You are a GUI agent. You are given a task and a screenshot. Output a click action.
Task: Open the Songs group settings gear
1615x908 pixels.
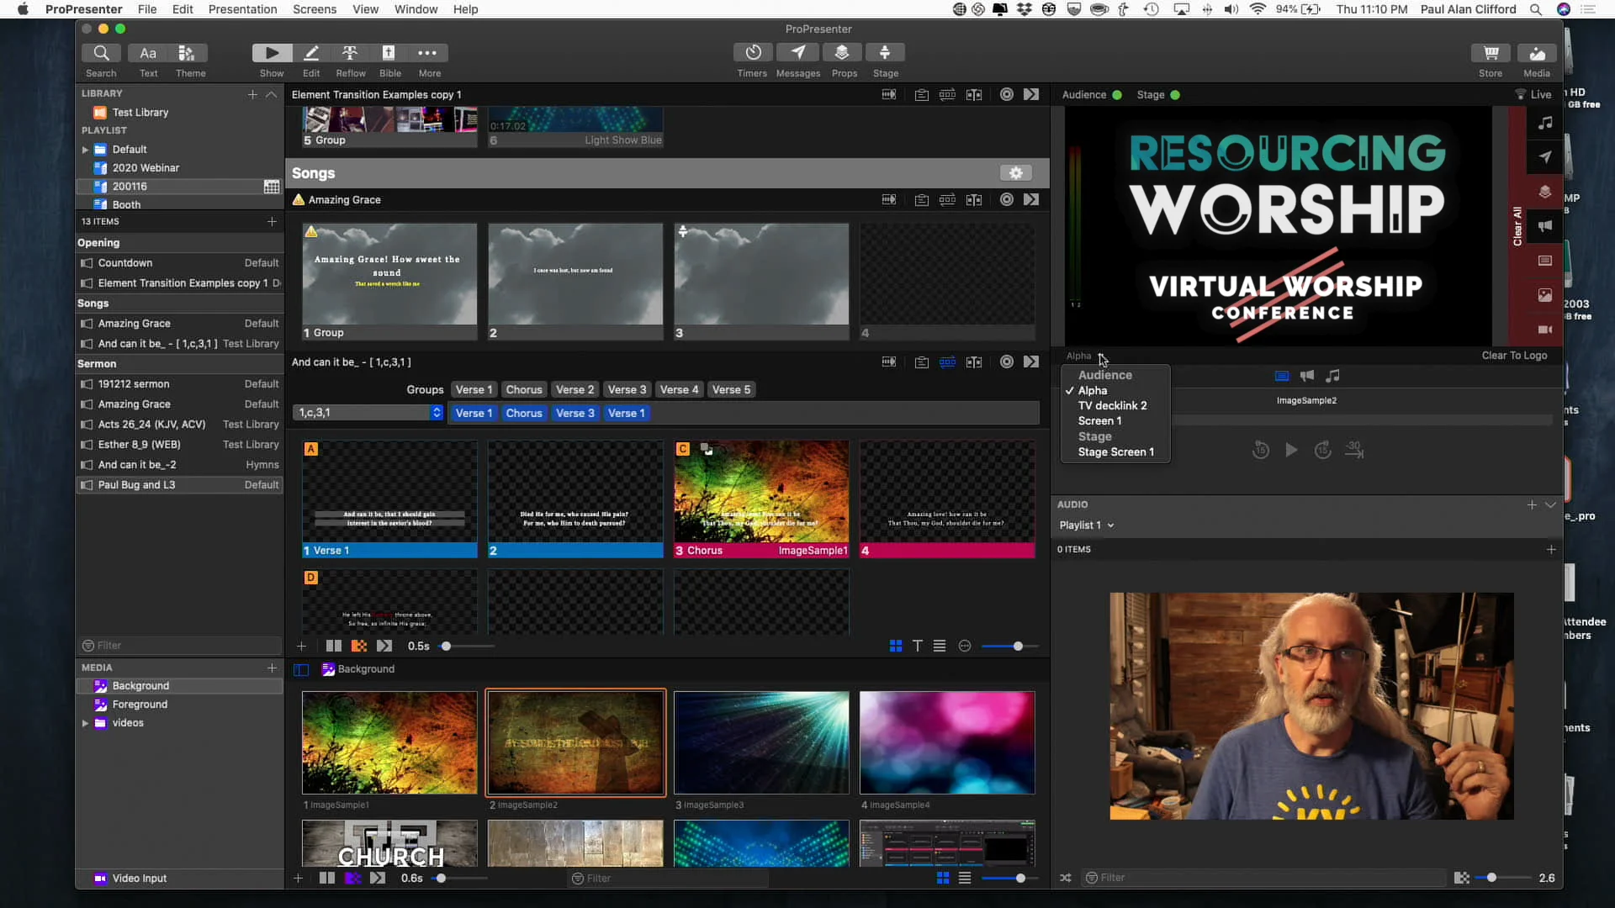[1016, 172]
